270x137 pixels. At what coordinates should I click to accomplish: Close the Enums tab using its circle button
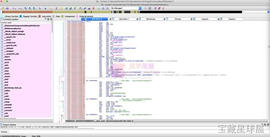[x=164, y=19]
